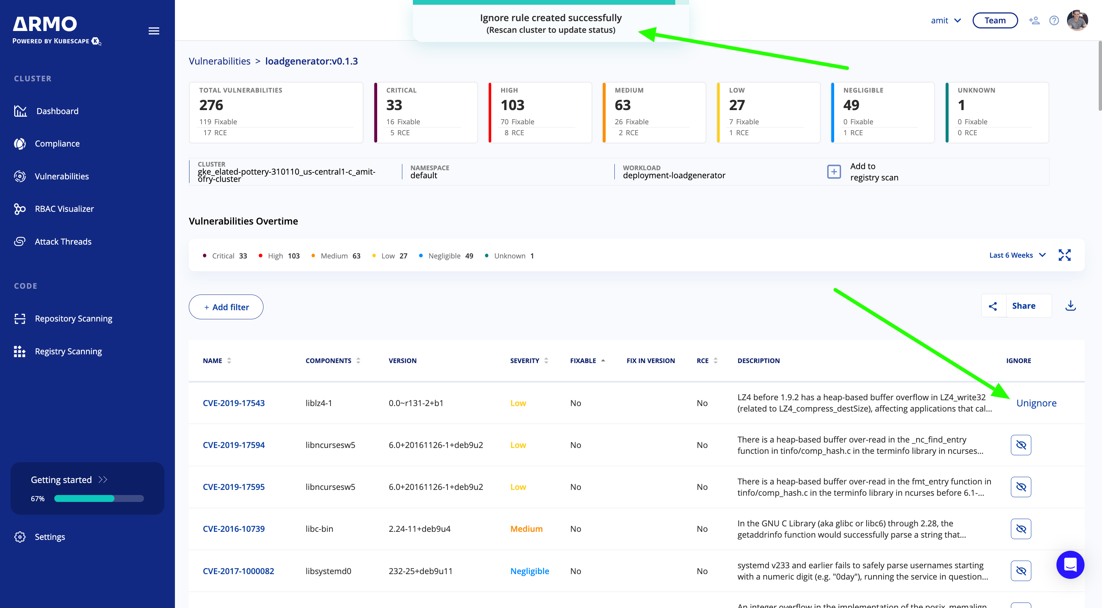Screen dimensions: 1102x608
Task: Click the Add to registry scan plus icon
Action: (x=834, y=172)
